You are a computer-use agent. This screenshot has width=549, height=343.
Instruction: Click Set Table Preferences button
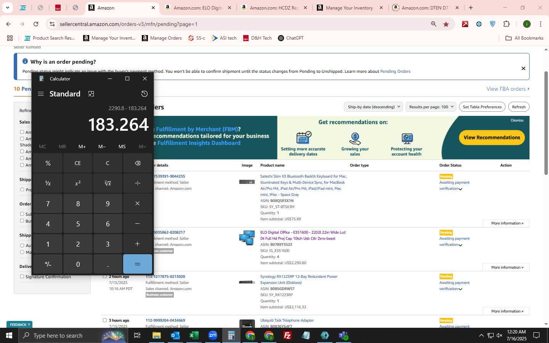pos(482,107)
